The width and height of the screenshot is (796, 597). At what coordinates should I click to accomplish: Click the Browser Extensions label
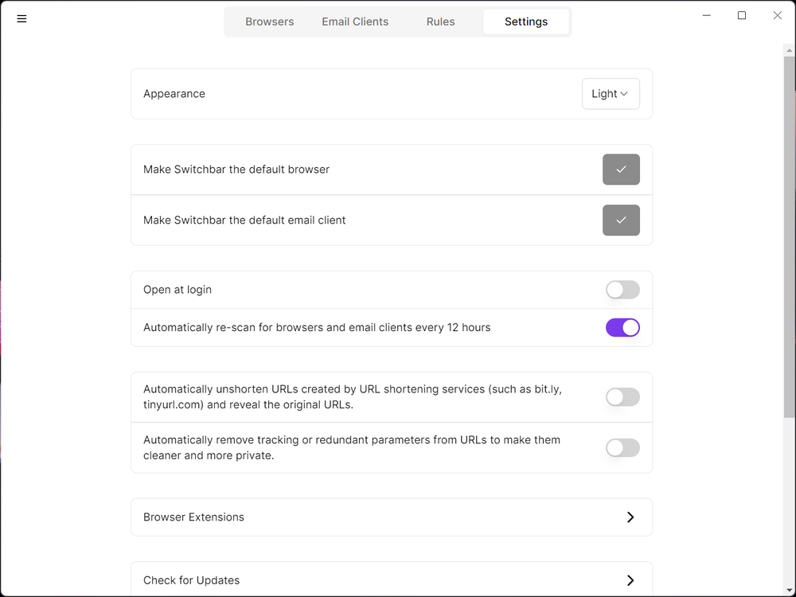tap(193, 517)
